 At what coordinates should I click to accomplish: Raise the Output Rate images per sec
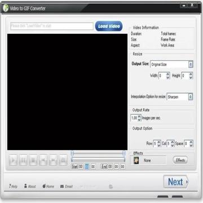139,117
